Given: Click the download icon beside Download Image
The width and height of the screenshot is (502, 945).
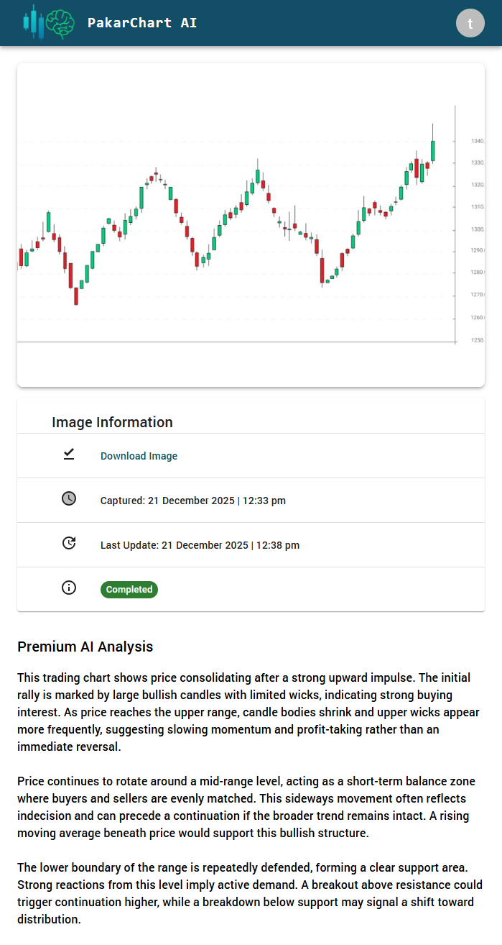Looking at the screenshot, I should [69, 455].
